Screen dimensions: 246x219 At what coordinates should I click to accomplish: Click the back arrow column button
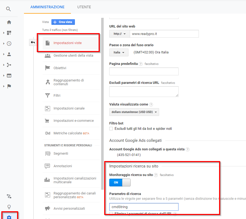tap(33, 42)
